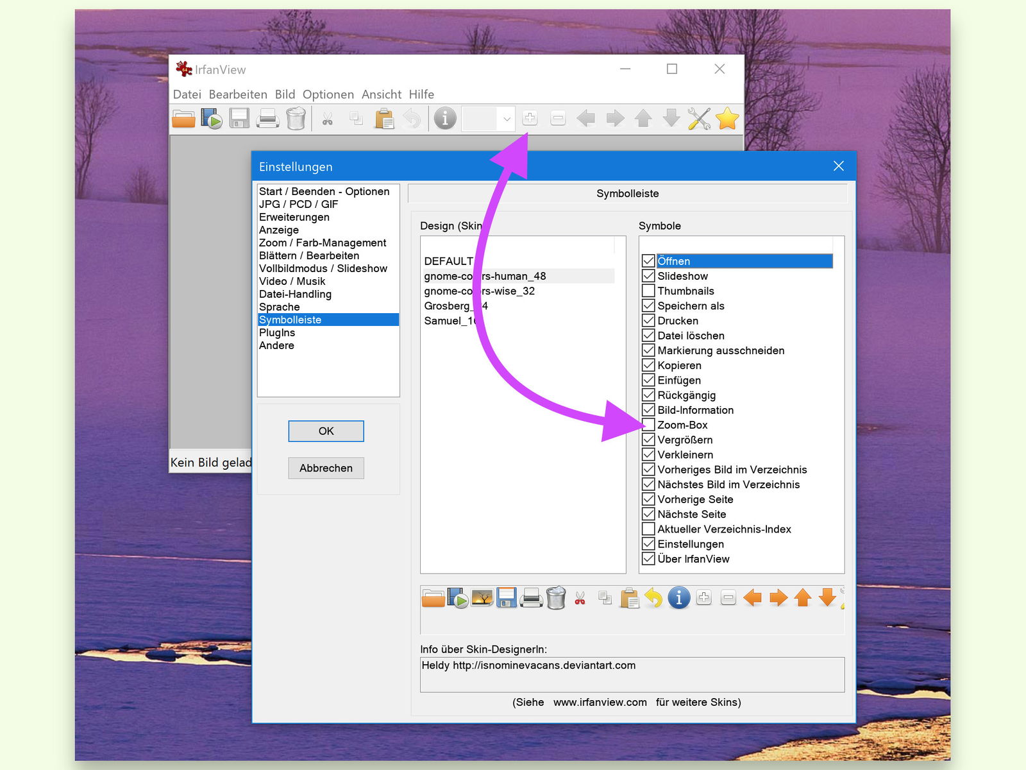Click the Undo arrow icon in main toolbar
1026x770 pixels.
point(412,119)
